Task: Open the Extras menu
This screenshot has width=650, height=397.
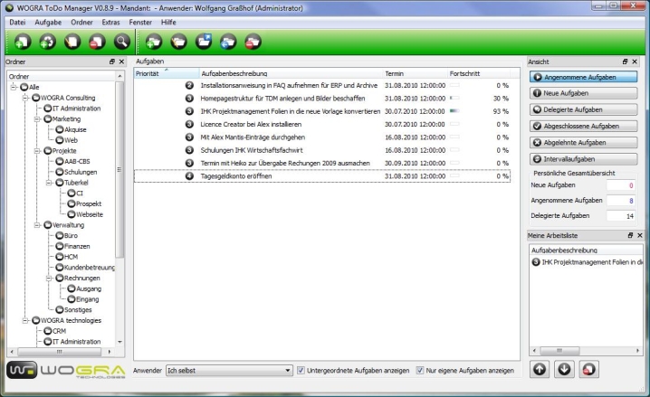Action: pos(110,21)
